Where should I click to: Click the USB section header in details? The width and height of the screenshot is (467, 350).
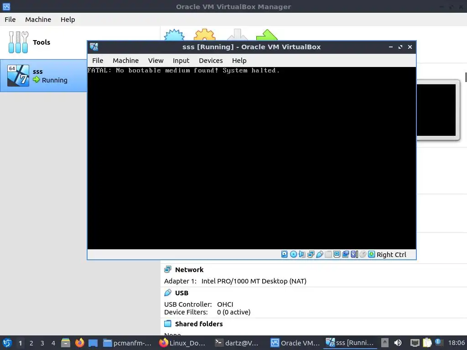182,293
